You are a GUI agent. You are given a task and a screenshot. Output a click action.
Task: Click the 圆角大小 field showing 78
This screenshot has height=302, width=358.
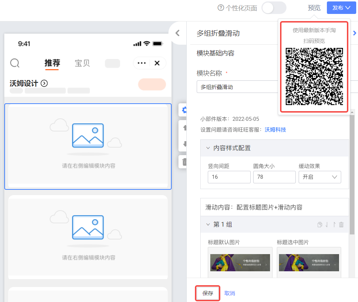click(274, 177)
